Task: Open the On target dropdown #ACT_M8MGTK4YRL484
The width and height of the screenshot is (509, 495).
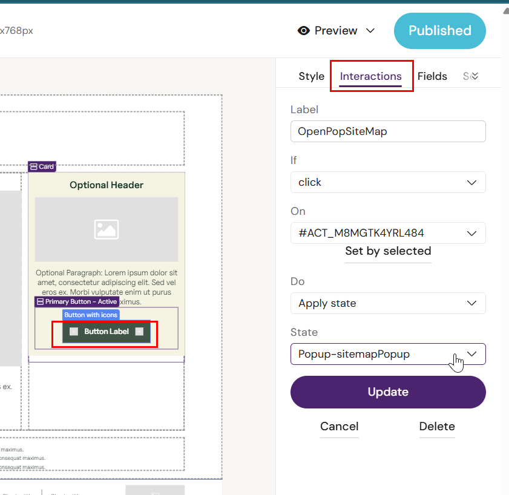Action: (x=388, y=233)
